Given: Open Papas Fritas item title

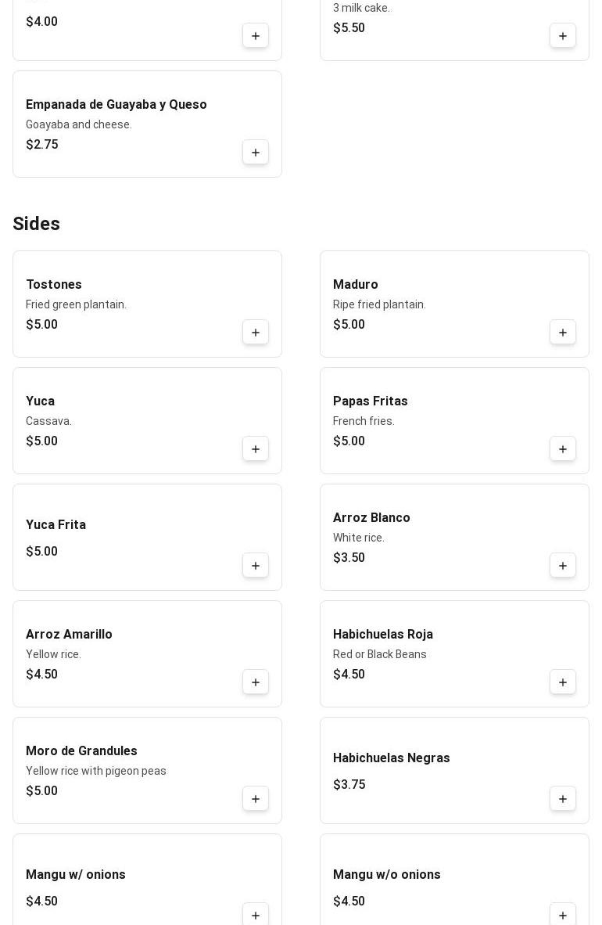Looking at the screenshot, I should coord(370,401).
